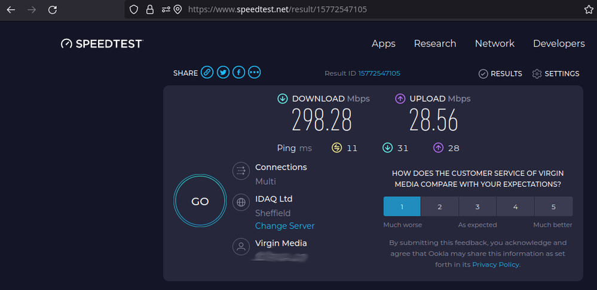Click the Settings gear icon
Screen dimensions: 597x290
537,74
